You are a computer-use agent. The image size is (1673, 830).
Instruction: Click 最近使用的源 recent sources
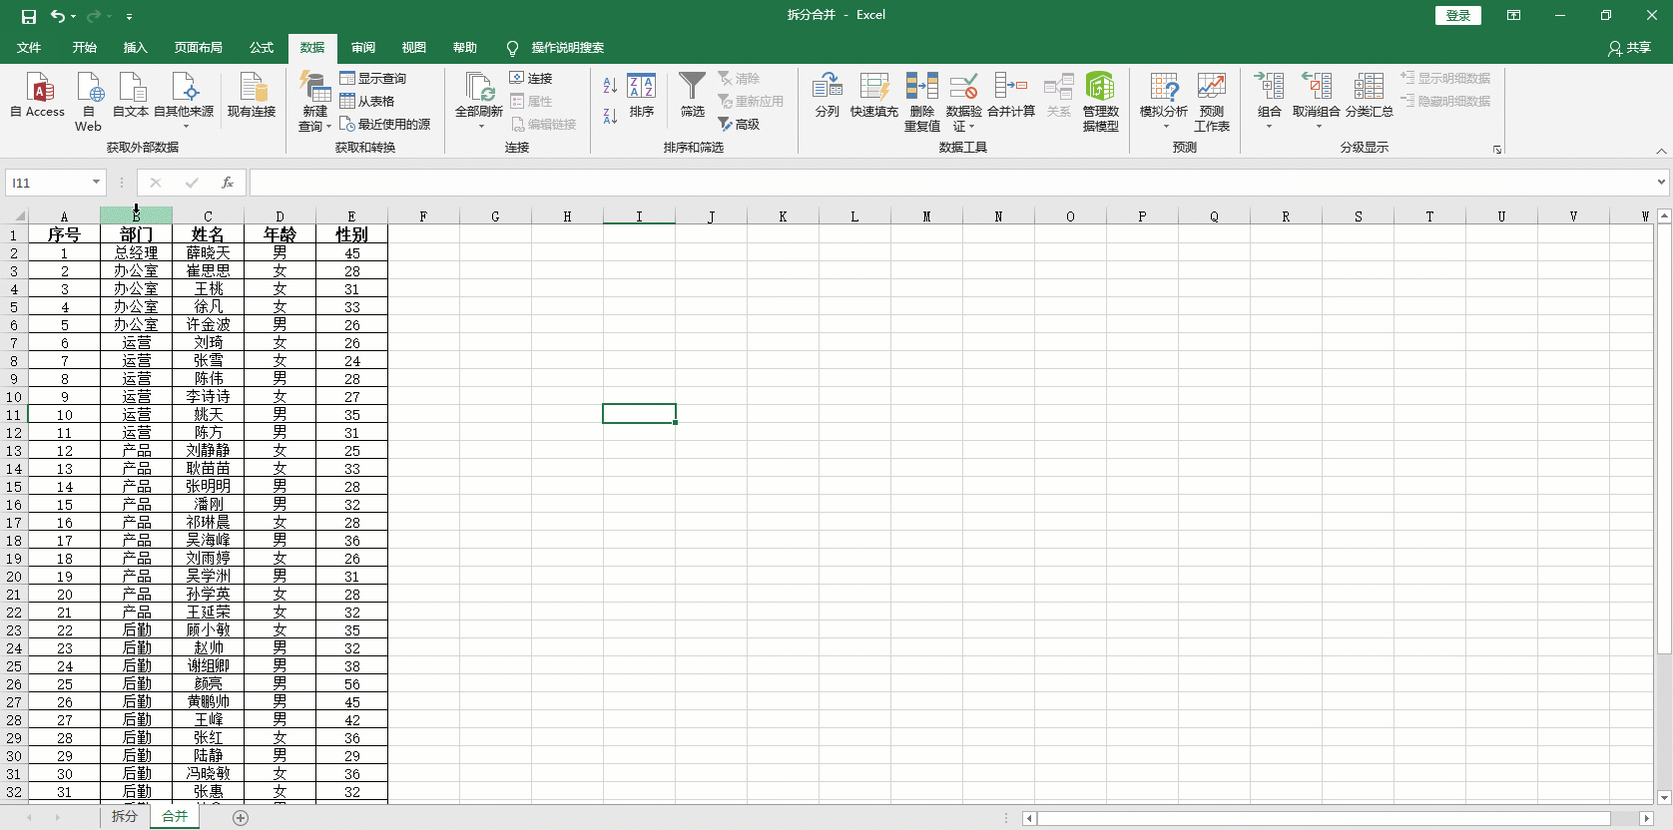385,124
